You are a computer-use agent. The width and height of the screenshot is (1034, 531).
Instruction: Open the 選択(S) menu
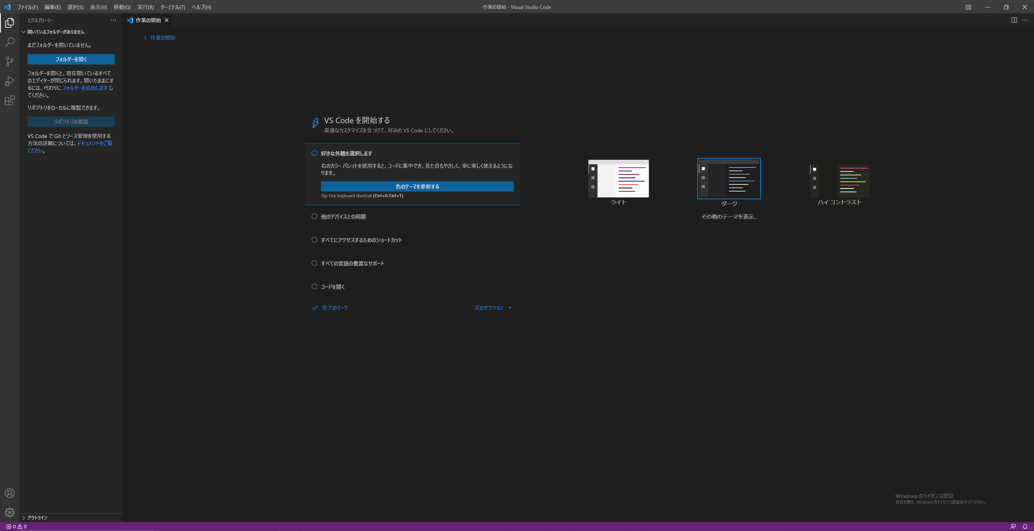[x=75, y=7]
